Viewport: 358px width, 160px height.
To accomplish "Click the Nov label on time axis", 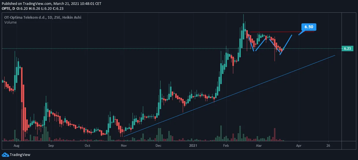I will coord(124,146).
